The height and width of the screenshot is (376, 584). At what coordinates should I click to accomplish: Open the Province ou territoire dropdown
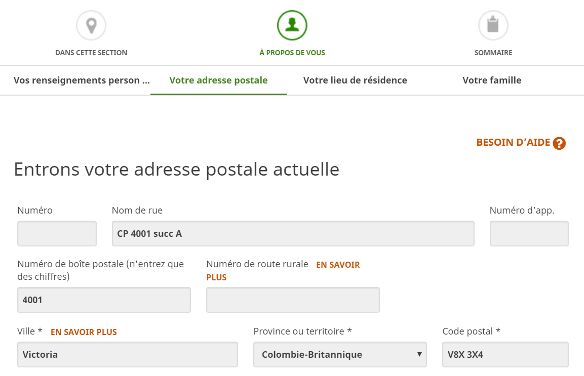click(340, 354)
